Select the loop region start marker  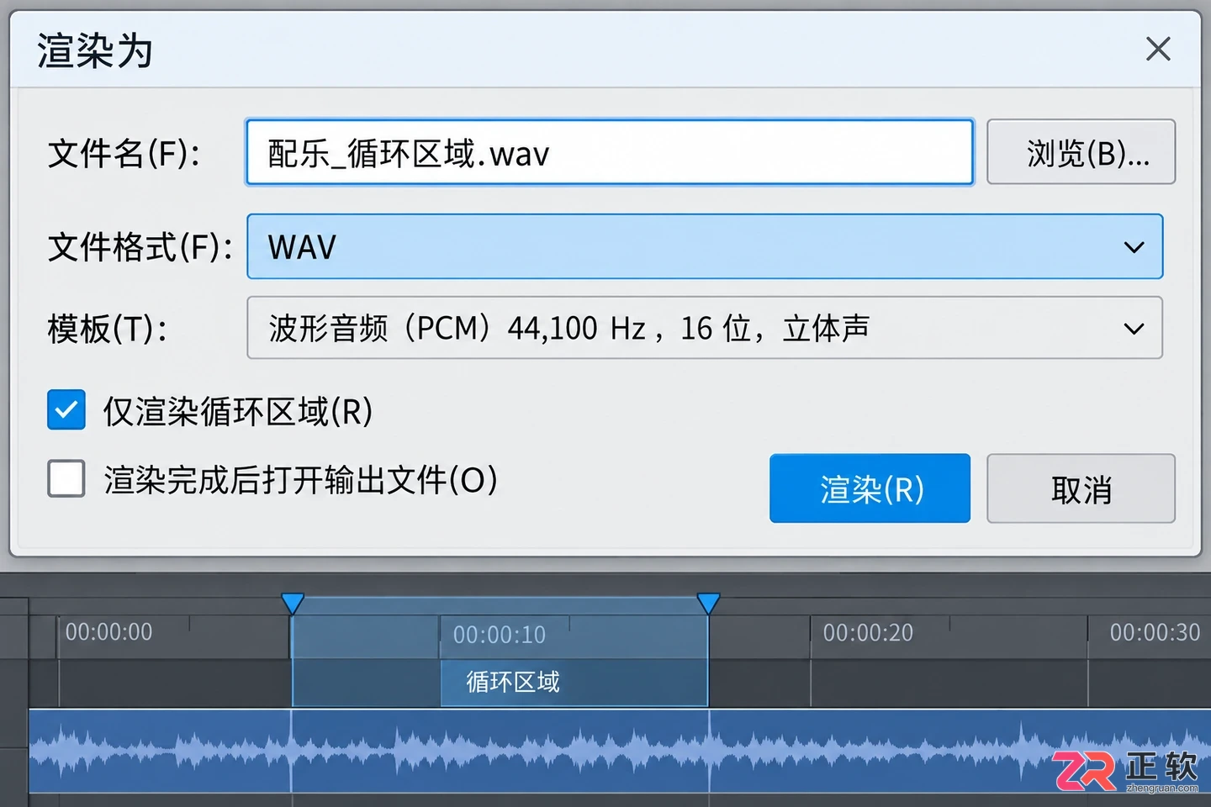coord(292,603)
